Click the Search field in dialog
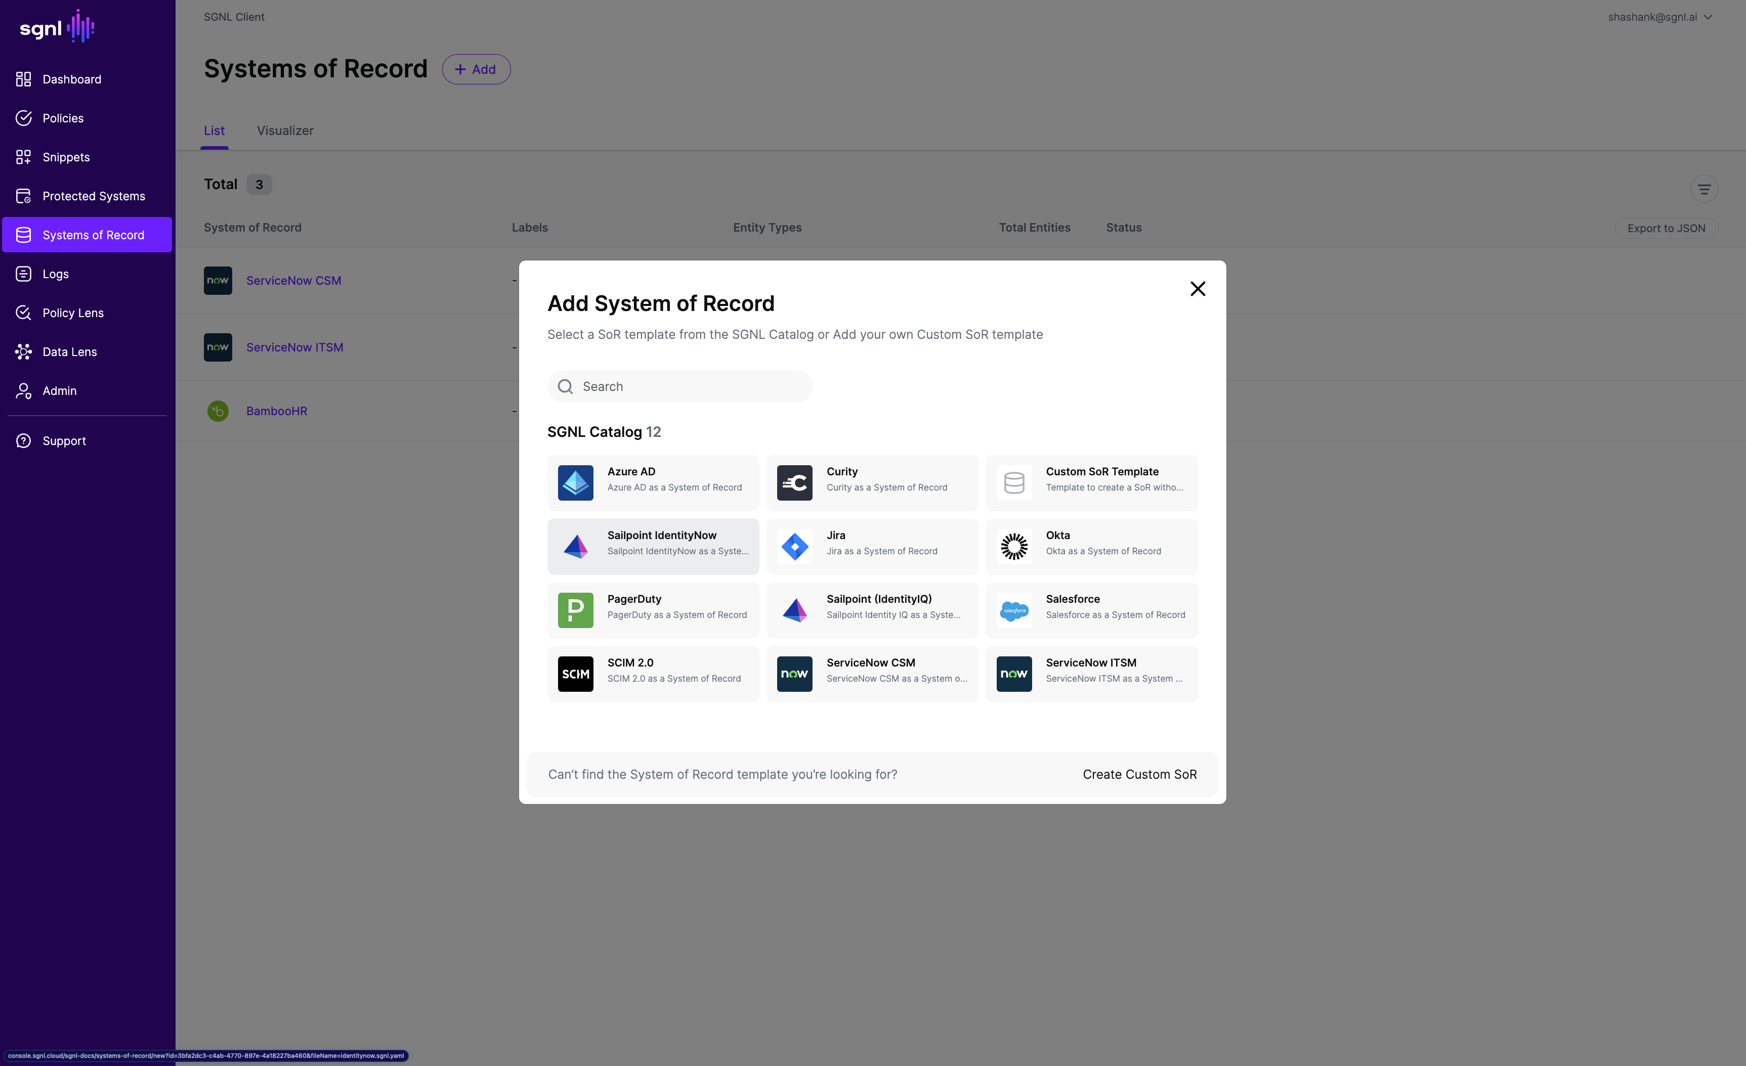The width and height of the screenshot is (1746, 1066). pyautogui.click(x=680, y=387)
